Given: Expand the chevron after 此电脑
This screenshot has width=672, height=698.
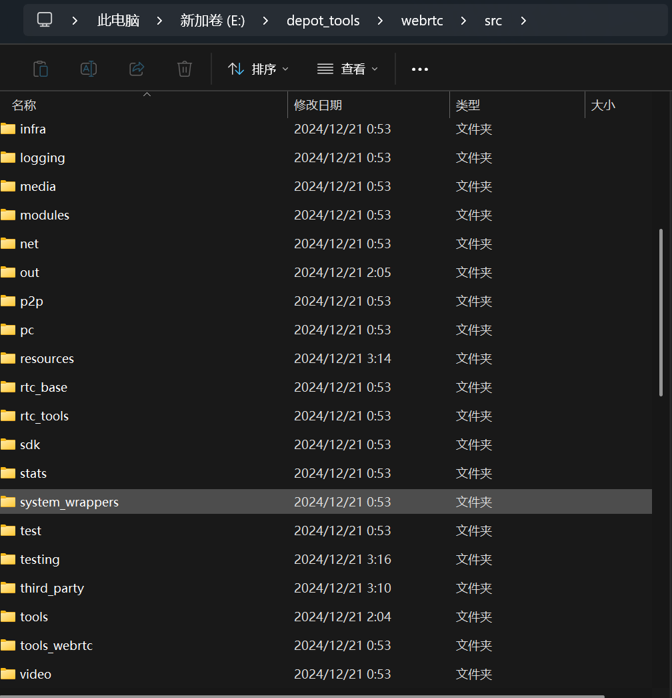Looking at the screenshot, I should click(159, 21).
